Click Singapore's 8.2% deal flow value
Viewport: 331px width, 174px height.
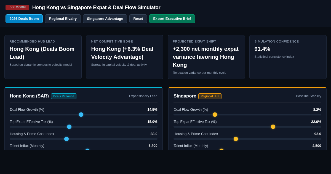click(317, 110)
